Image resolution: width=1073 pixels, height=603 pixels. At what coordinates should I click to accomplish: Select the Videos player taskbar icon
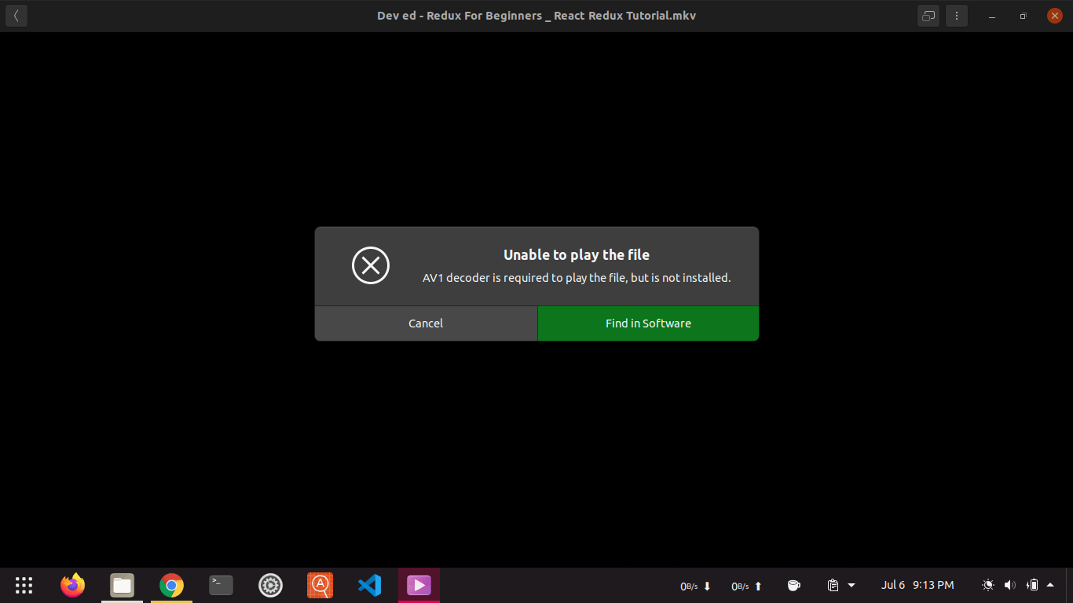(419, 585)
